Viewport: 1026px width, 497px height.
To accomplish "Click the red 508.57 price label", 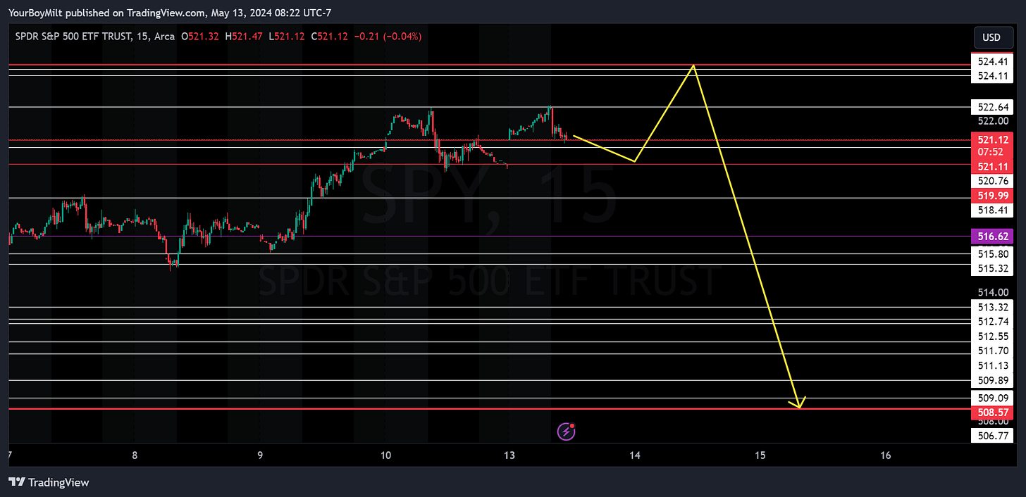I will pyautogui.click(x=992, y=411).
